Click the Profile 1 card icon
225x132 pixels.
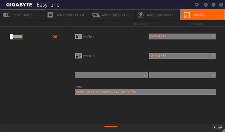pyautogui.click(x=78, y=37)
